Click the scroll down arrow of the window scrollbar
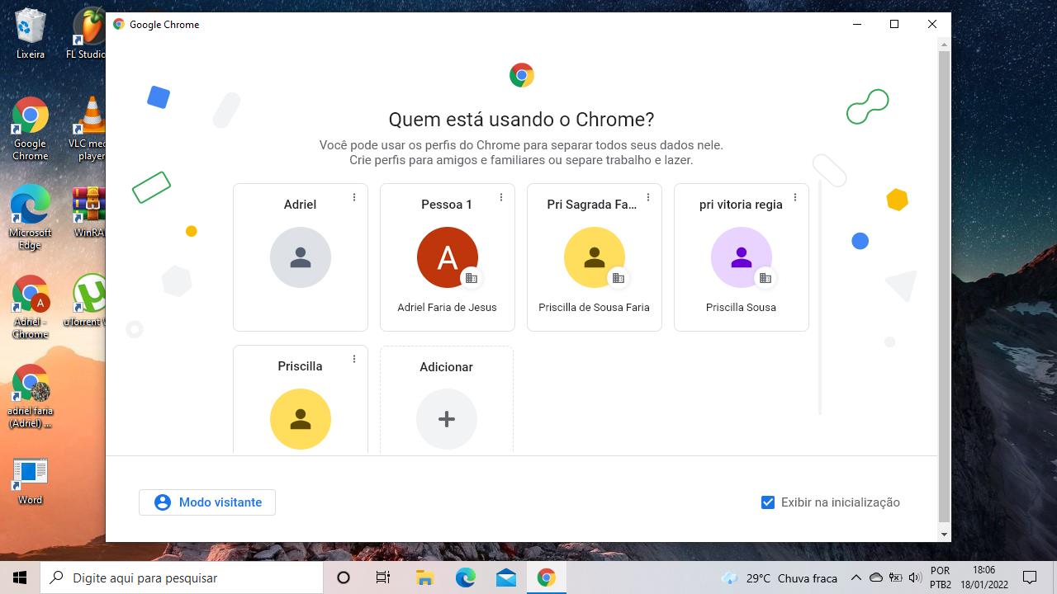 point(944,535)
